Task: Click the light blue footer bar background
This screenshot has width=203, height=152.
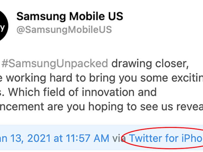Action: click(101, 138)
